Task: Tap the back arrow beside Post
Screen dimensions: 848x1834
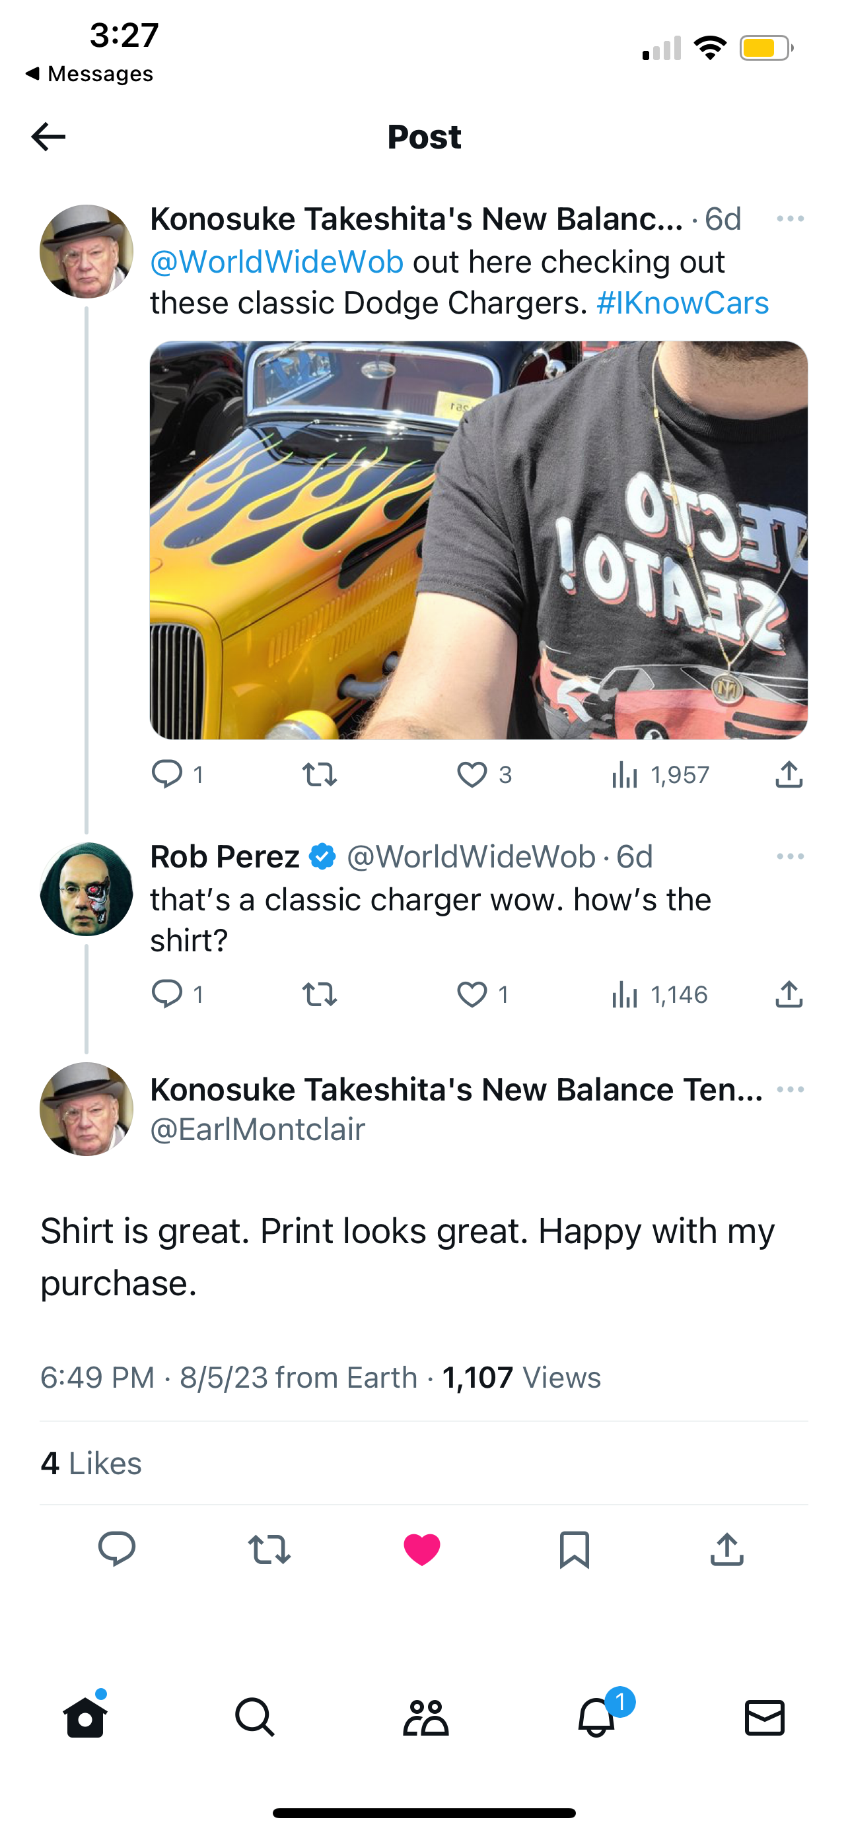Action: [x=48, y=137]
